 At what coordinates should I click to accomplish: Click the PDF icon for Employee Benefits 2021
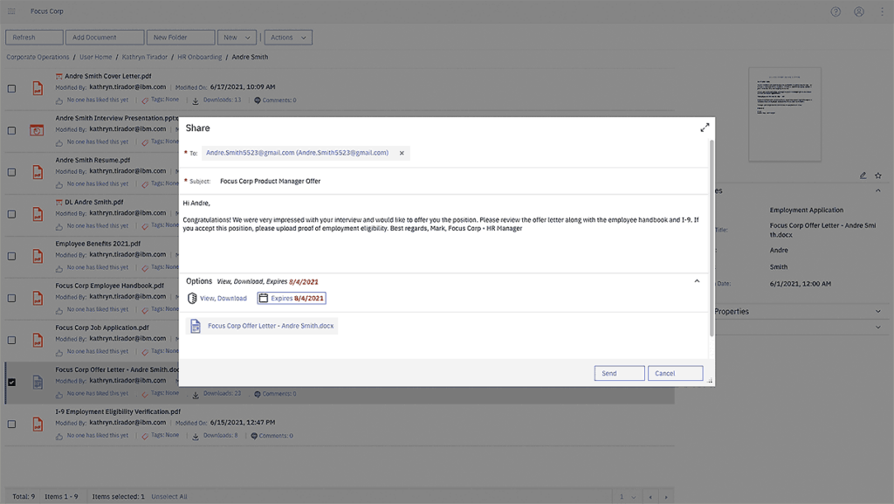tap(38, 256)
